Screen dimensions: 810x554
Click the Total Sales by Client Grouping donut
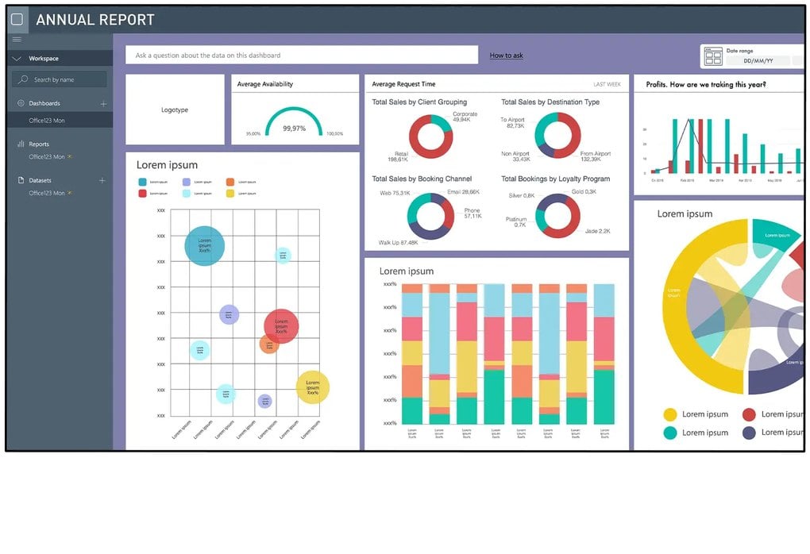point(431,137)
